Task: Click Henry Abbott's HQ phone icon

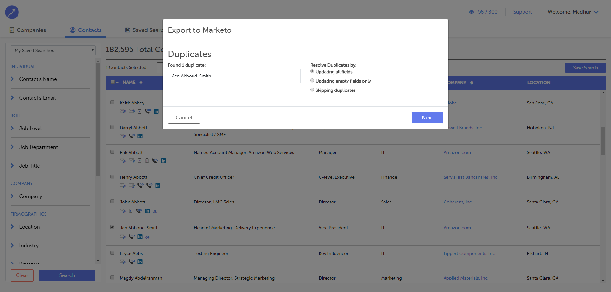Action: (150, 185)
